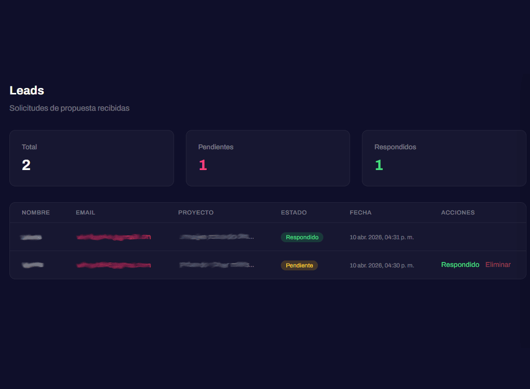The image size is (530, 389).
Task: Click the Leads page heading
Action: [x=27, y=90]
